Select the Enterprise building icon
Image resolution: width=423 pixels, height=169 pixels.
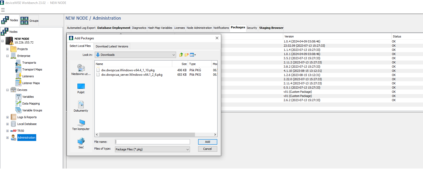[13, 56]
